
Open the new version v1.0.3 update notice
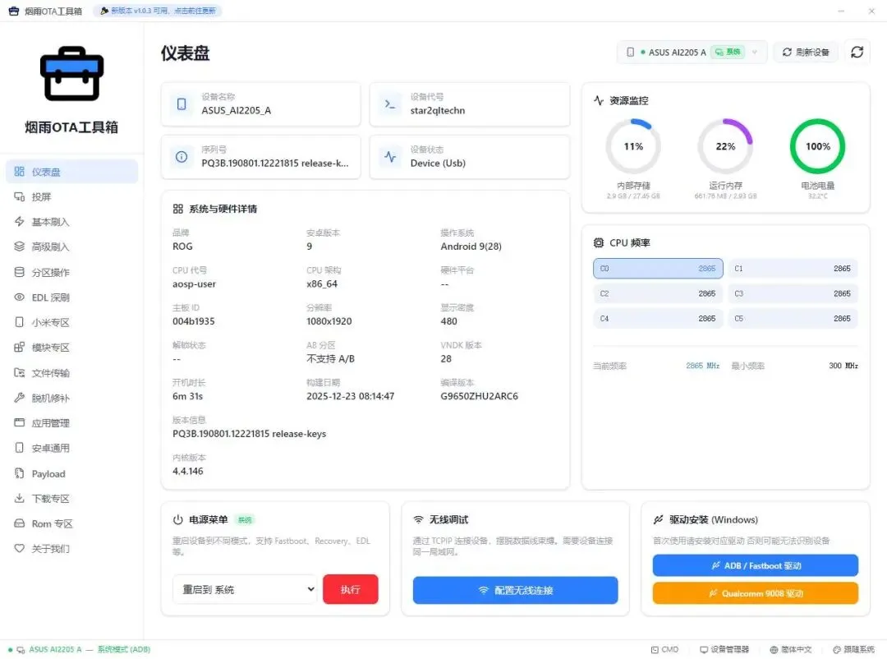pos(158,11)
